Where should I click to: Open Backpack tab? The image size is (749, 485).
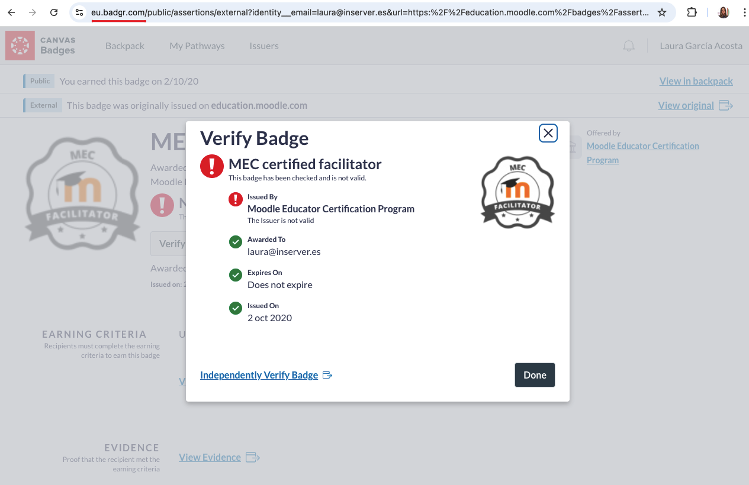click(125, 46)
